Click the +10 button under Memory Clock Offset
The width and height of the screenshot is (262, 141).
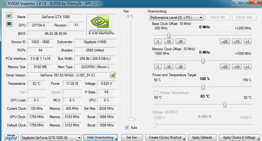pos(237,67)
